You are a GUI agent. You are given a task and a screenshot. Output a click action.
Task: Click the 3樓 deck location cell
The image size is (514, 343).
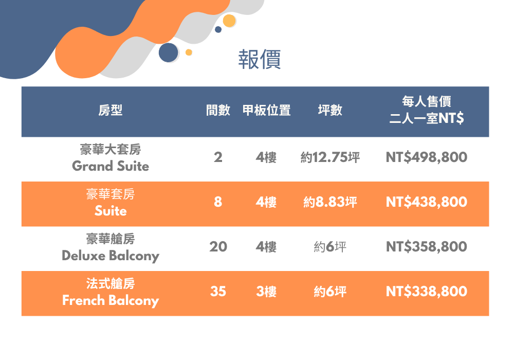tap(266, 292)
